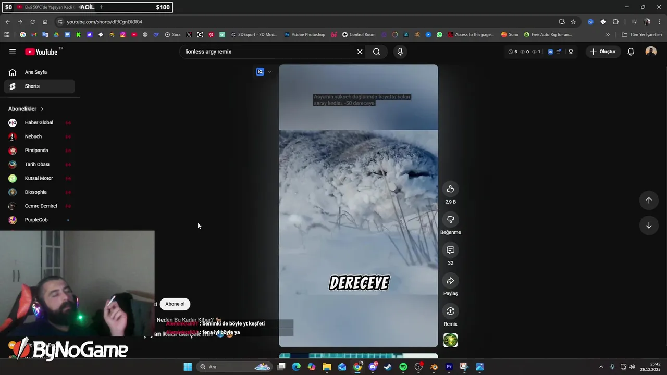Open the YouTube account avatar menu
The height and width of the screenshot is (375, 667).
651,52
